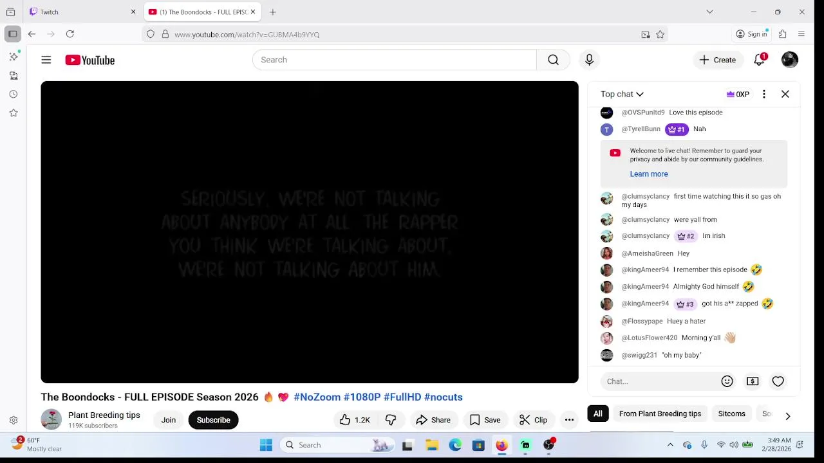The image size is (824, 463).
Task: Follow the Learn more chat guidelines link
Action: click(649, 174)
